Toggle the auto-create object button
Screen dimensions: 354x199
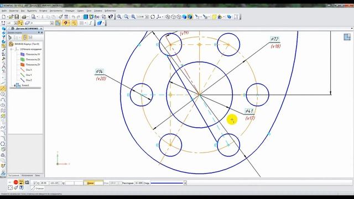[22, 182]
